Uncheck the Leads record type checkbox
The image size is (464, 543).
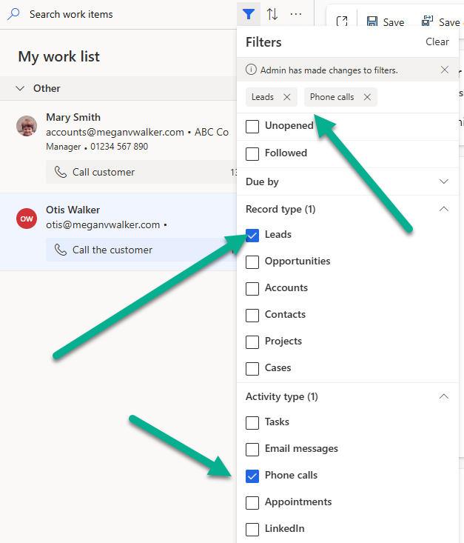[x=252, y=235]
